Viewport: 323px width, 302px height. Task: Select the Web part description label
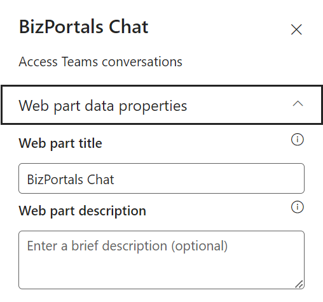click(x=83, y=211)
